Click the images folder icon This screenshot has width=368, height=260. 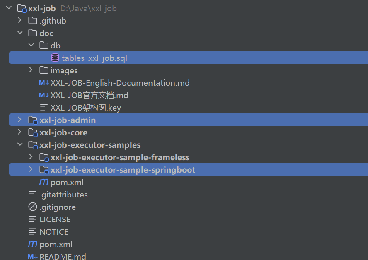click(x=44, y=70)
